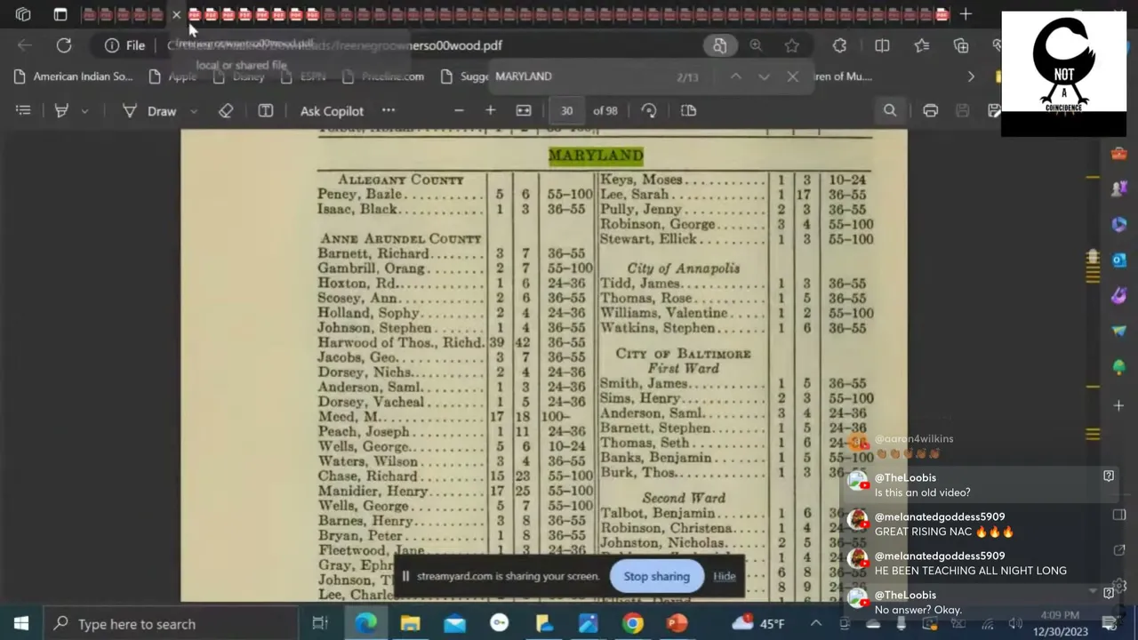Expand the Draw options dropdown arrow

(194, 111)
